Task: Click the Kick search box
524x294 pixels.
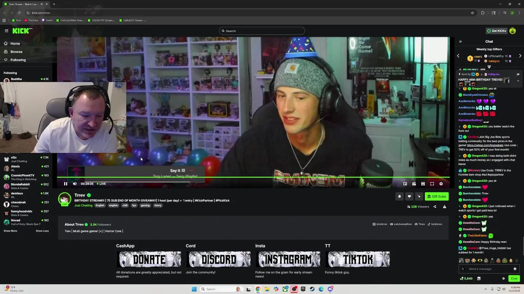Action: pyautogui.click(x=262, y=31)
